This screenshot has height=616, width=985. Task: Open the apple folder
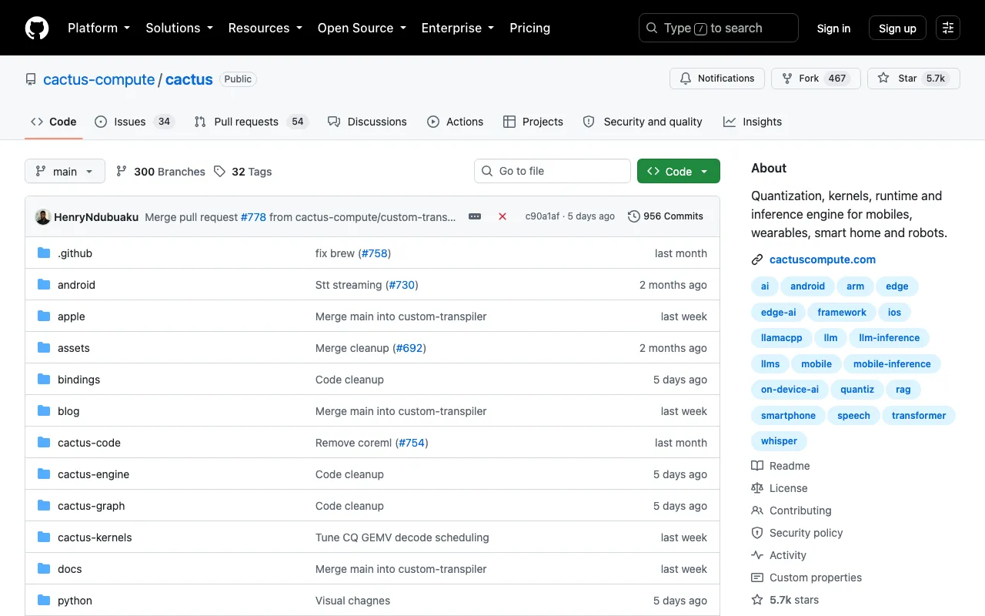pyautogui.click(x=72, y=316)
